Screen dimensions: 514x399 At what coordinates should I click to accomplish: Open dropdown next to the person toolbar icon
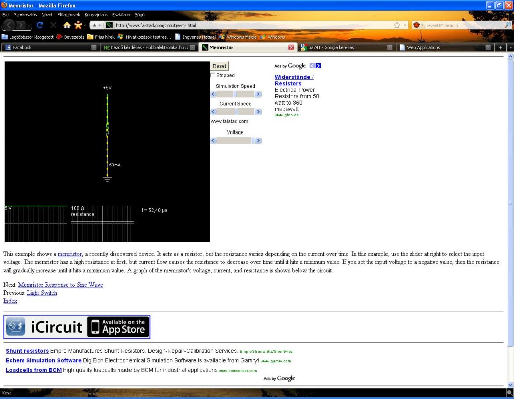(x=85, y=25)
